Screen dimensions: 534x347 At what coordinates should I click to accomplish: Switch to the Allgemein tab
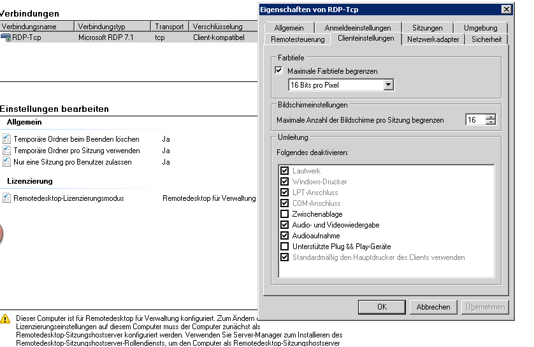(x=289, y=28)
